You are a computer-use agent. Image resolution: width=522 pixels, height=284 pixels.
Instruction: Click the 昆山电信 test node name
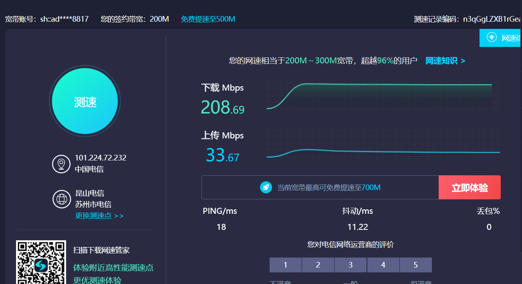[90, 193]
